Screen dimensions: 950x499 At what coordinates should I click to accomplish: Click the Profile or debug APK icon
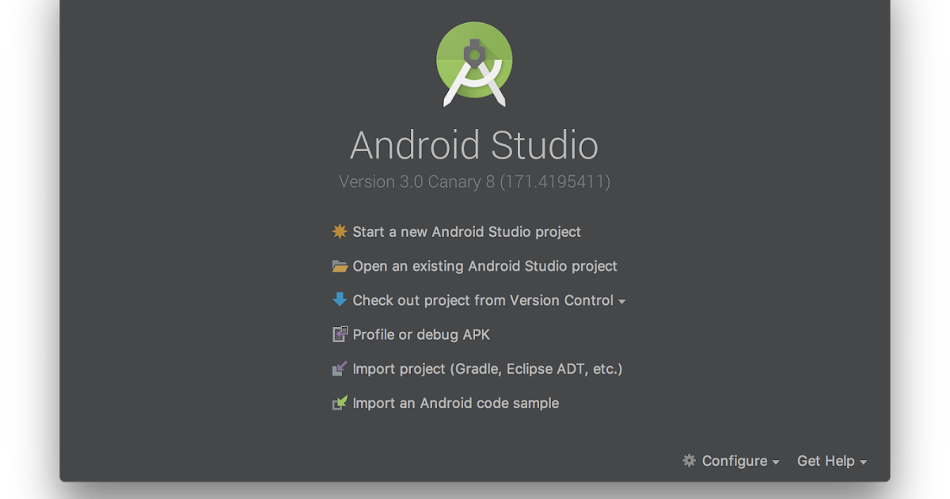pyautogui.click(x=338, y=334)
